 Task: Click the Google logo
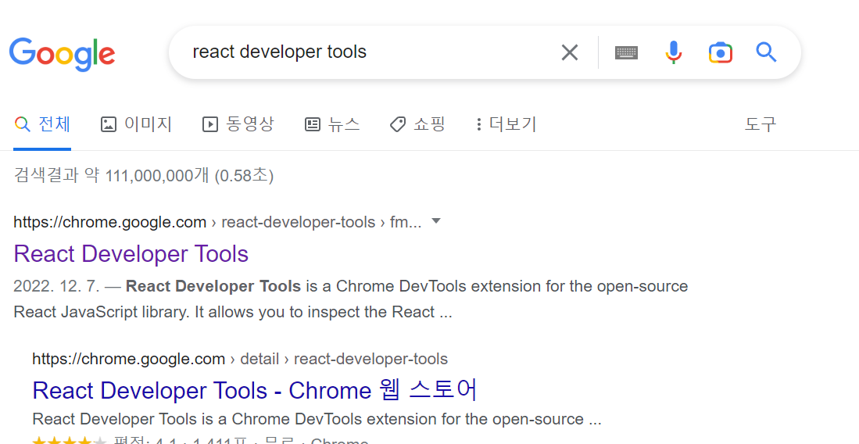tap(62, 54)
